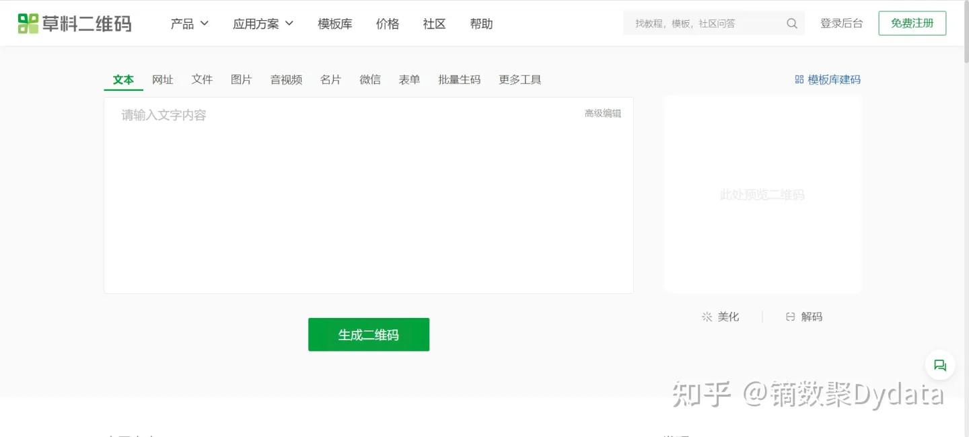Open the 音视频 tab

click(x=285, y=79)
